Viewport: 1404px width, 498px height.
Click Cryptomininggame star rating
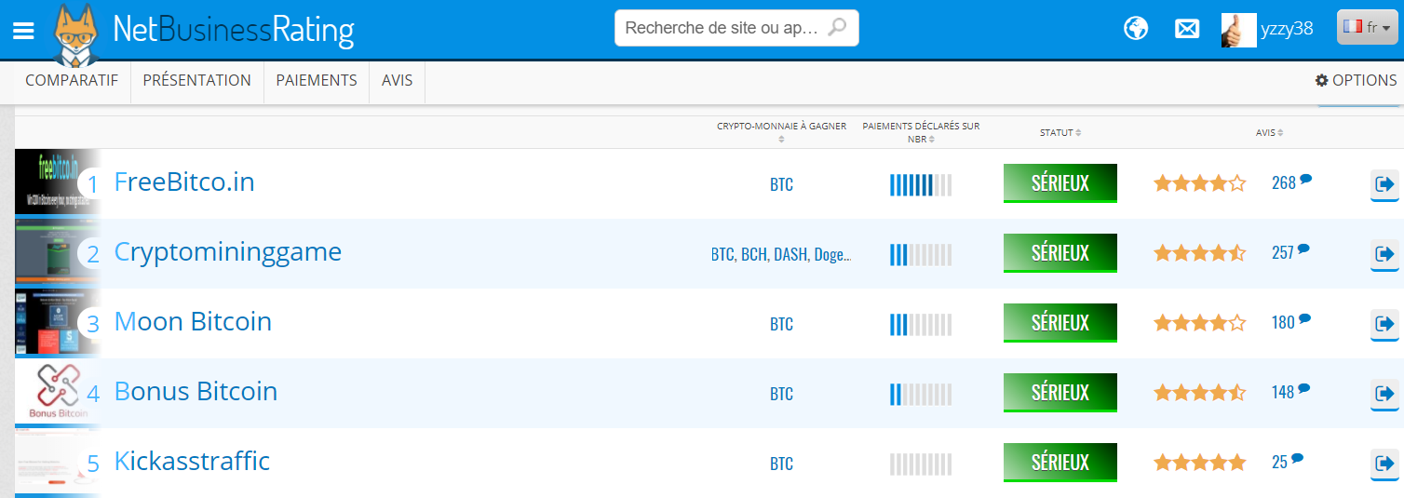[1199, 253]
